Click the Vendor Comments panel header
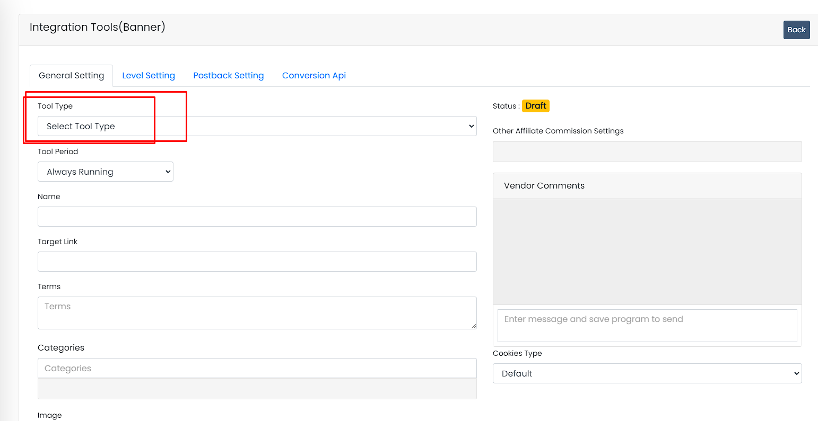Viewport: 818px width, 421px height. click(x=647, y=186)
